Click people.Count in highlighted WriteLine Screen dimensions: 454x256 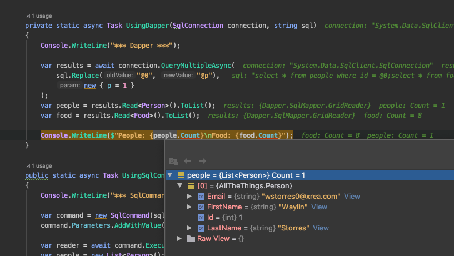(x=177, y=135)
